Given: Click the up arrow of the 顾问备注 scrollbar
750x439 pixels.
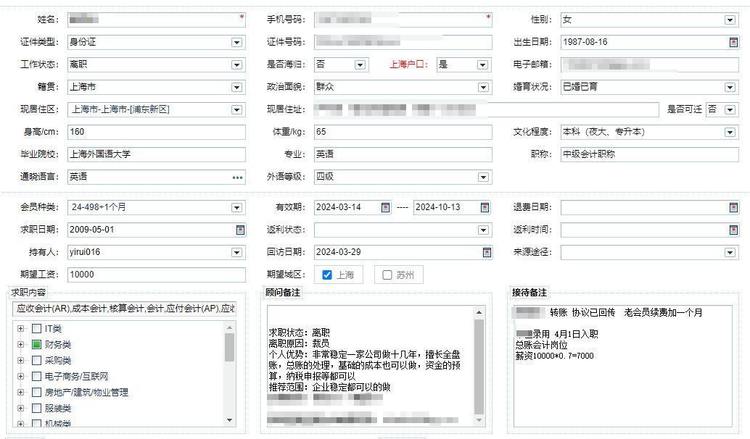Looking at the screenshot, I should click(479, 312).
